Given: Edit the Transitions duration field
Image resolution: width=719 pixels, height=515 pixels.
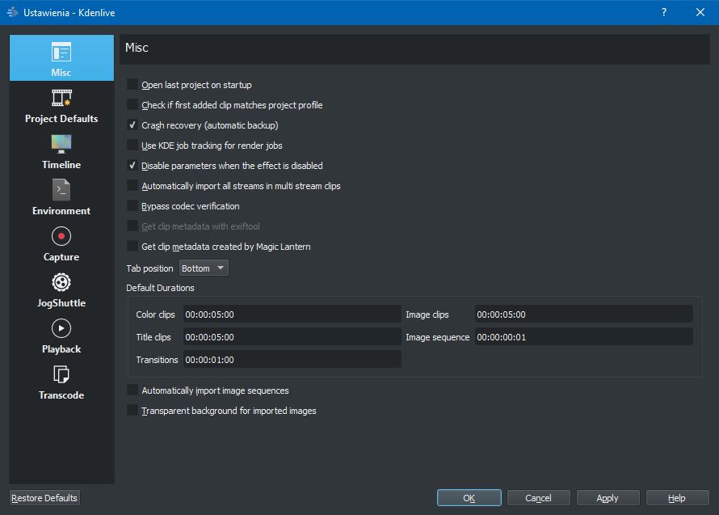Looking at the screenshot, I should [292, 360].
